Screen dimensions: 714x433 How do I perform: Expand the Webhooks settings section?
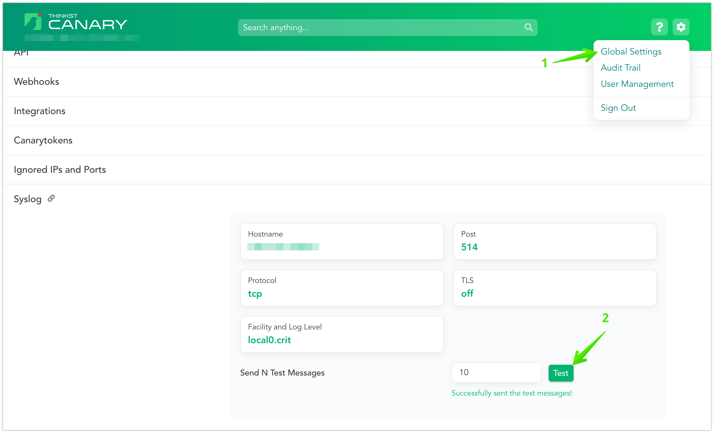(37, 81)
